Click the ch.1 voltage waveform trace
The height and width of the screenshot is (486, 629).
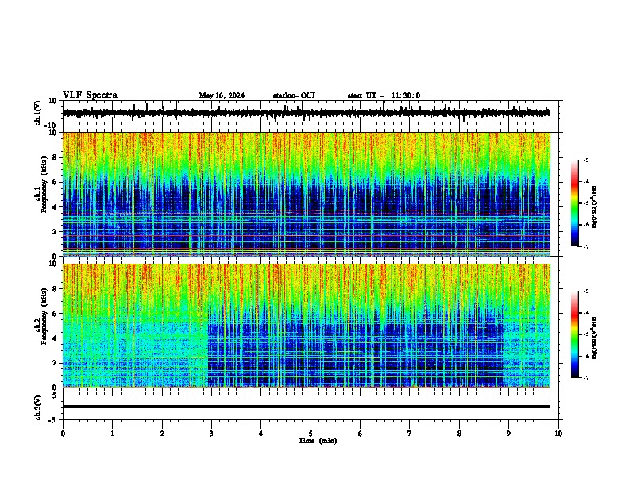(x=306, y=113)
